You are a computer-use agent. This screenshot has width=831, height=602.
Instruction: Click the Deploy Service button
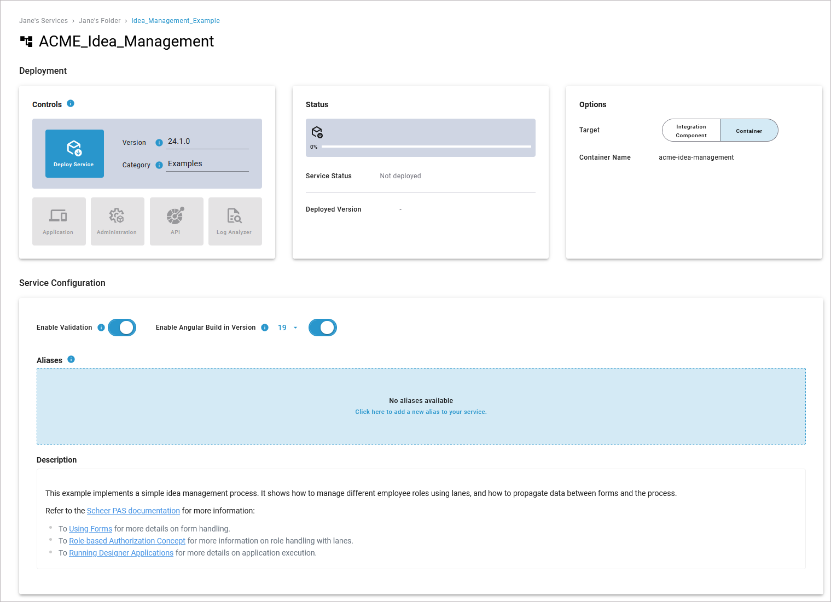[x=74, y=154]
